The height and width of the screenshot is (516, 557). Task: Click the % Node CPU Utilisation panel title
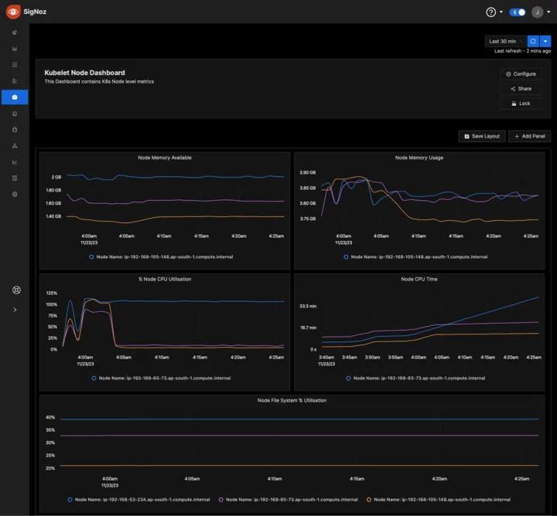[165, 279]
